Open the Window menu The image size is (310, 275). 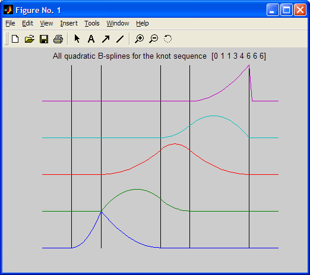coord(118,23)
